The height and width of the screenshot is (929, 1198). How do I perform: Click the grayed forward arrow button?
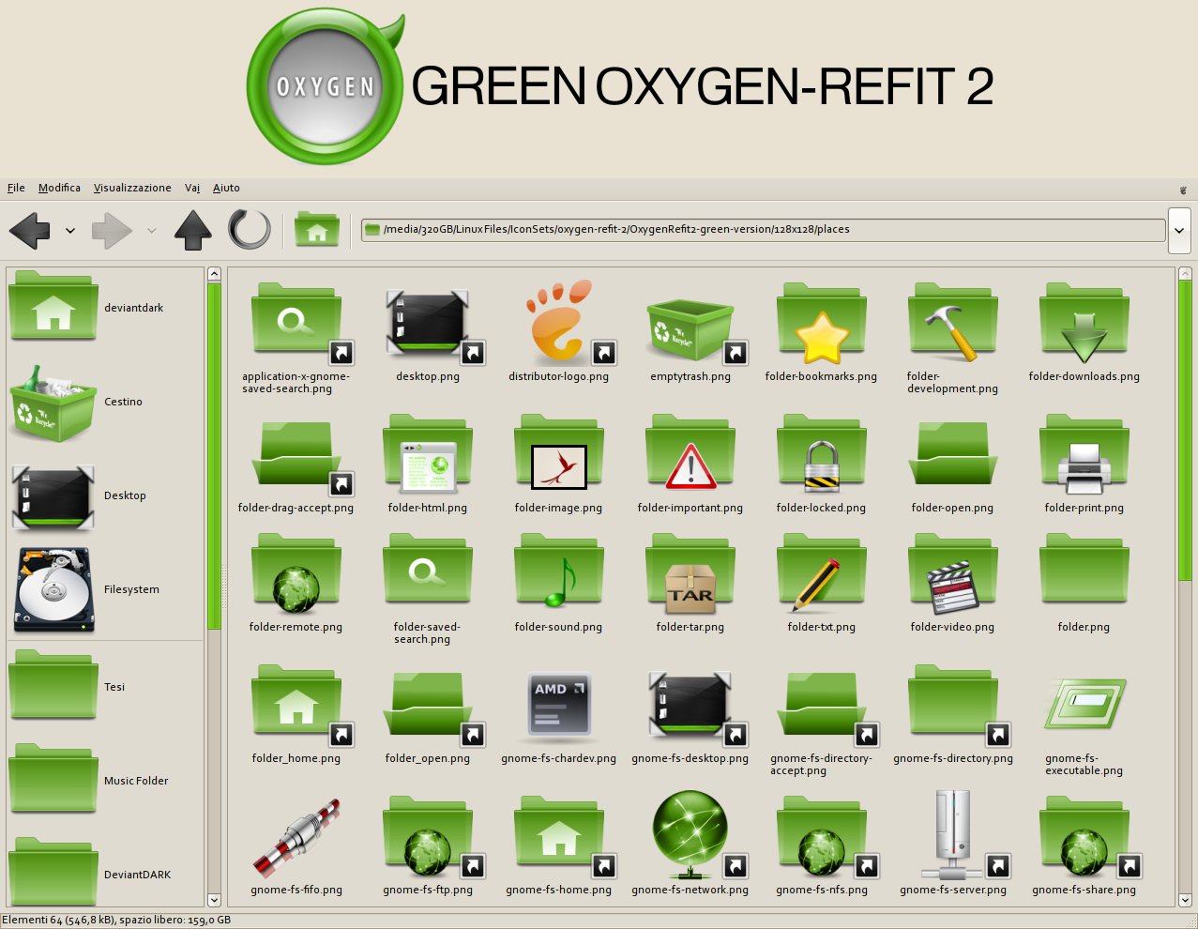coord(112,230)
